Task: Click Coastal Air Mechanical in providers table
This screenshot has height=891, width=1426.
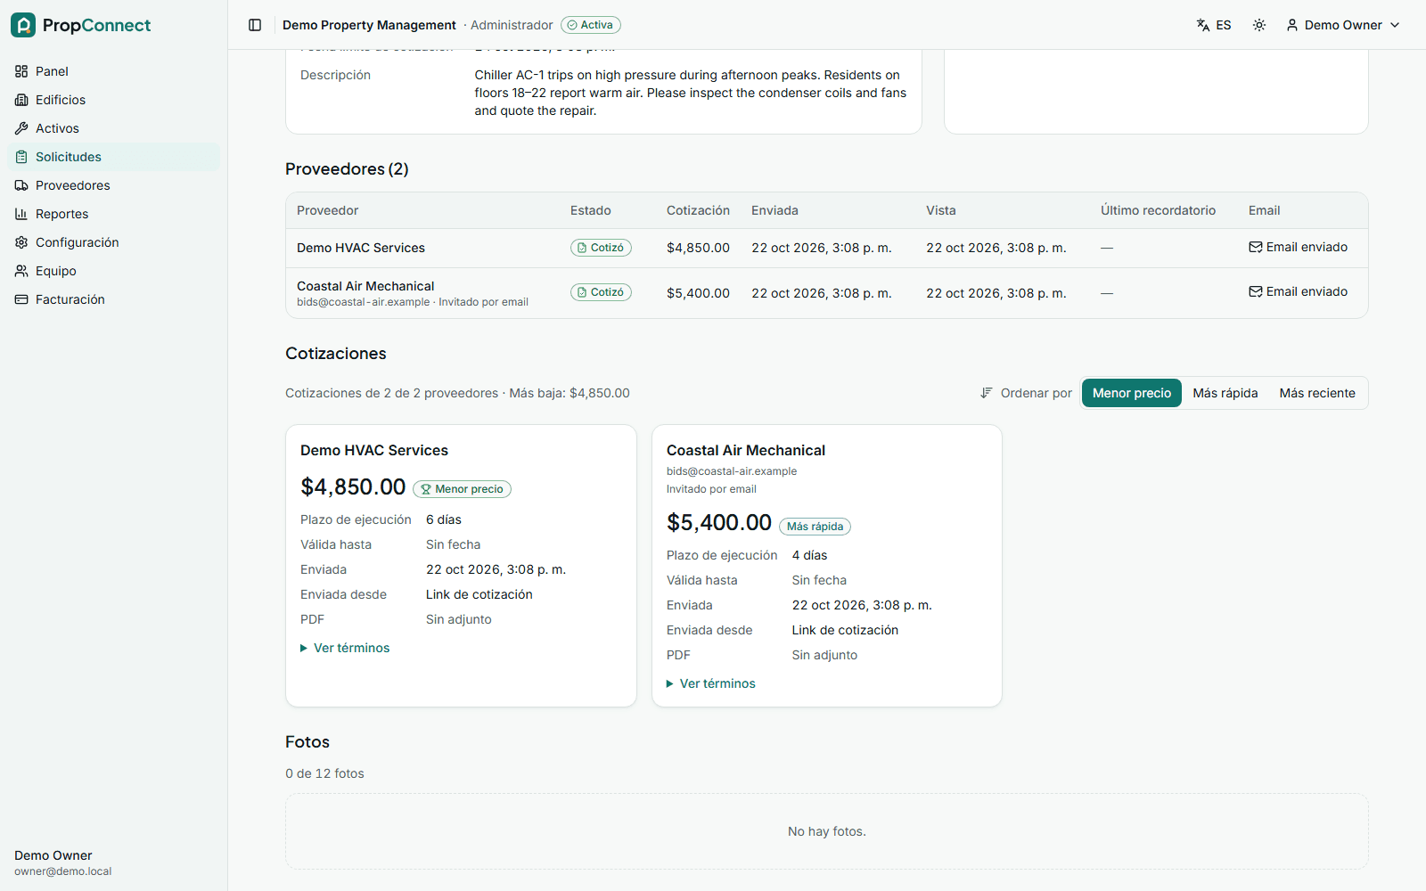Action: 365,286
